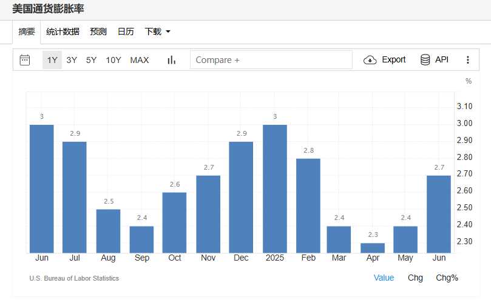Show Chg values on chart
The height and width of the screenshot is (300, 491).
click(x=415, y=278)
